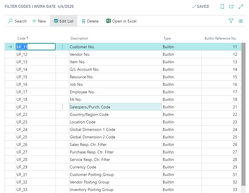Toggle Edit List mode
Viewport: 249px width, 193px height.
pos(63,21)
